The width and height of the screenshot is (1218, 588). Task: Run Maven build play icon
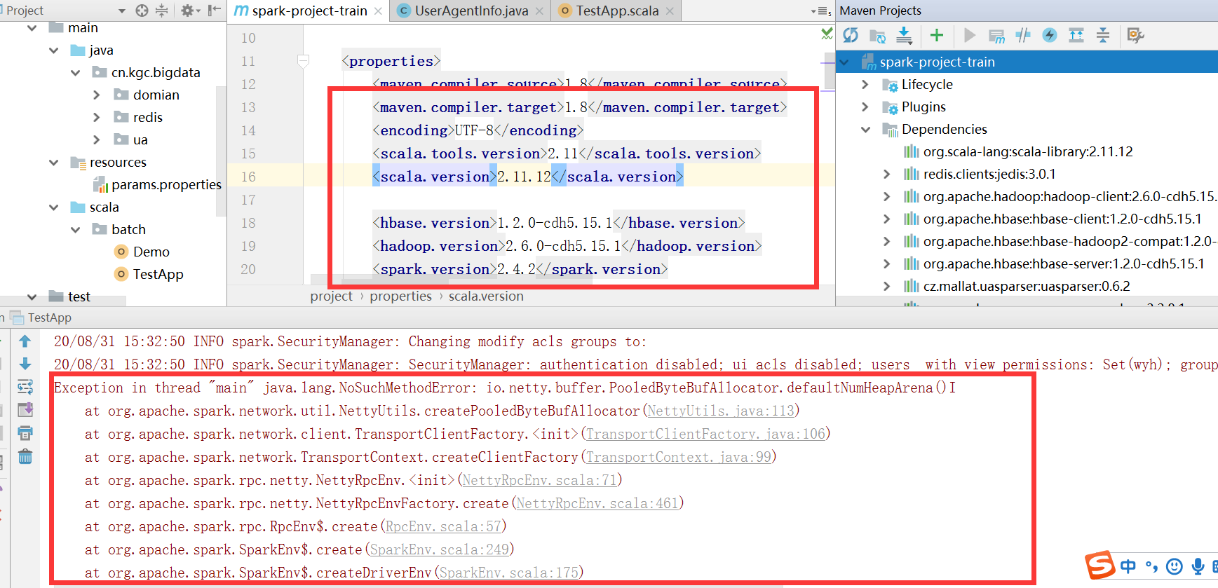(970, 35)
